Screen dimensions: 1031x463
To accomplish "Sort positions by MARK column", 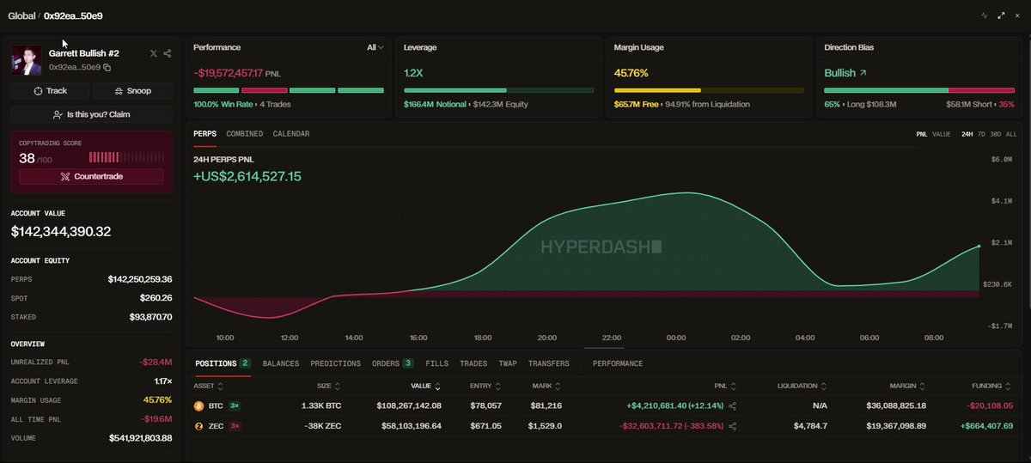I will [x=547, y=387].
